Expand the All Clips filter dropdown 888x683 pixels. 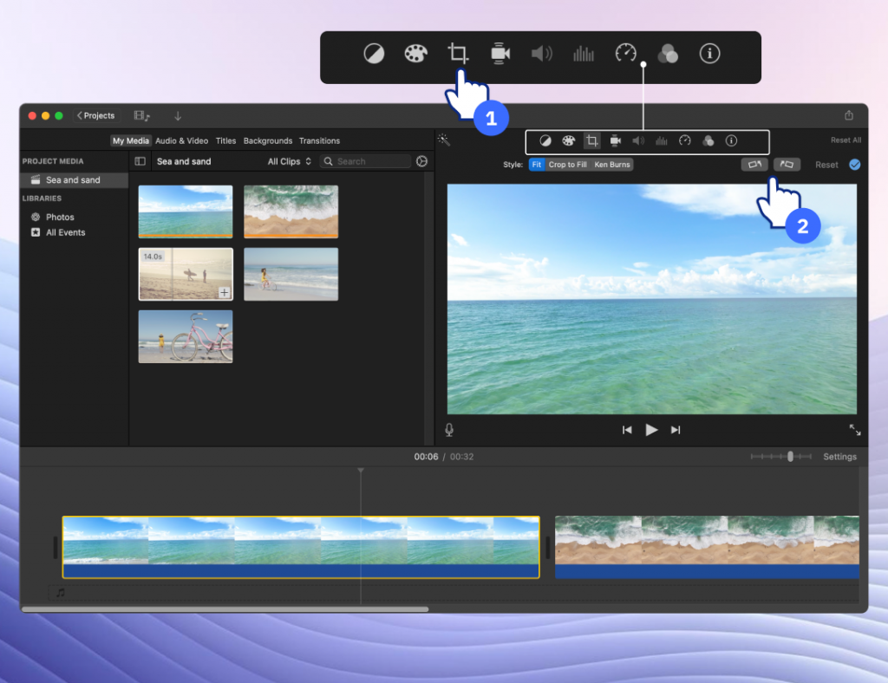pyautogui.click(x=289, y=161)
